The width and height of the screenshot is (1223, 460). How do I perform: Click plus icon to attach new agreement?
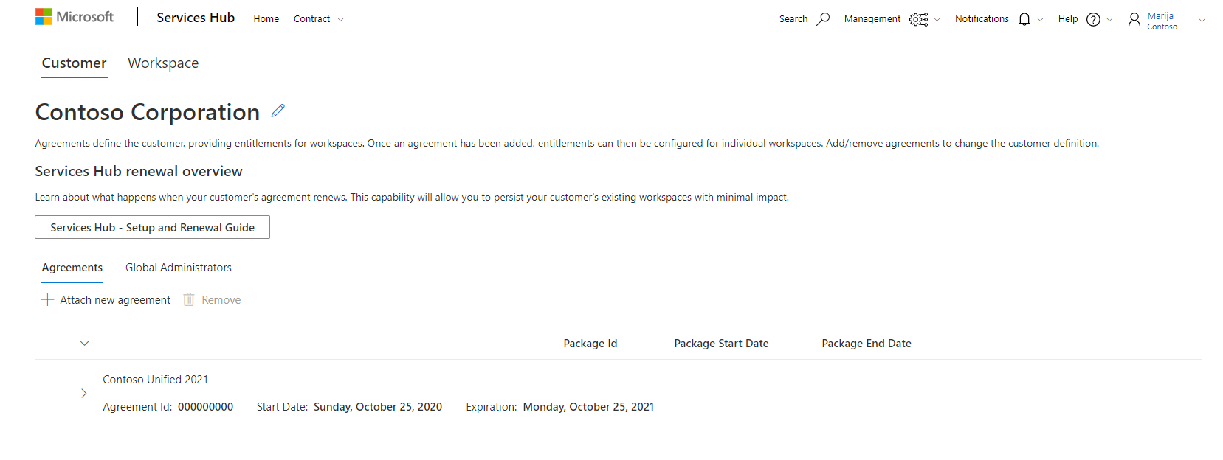click(x=47, y=299)
